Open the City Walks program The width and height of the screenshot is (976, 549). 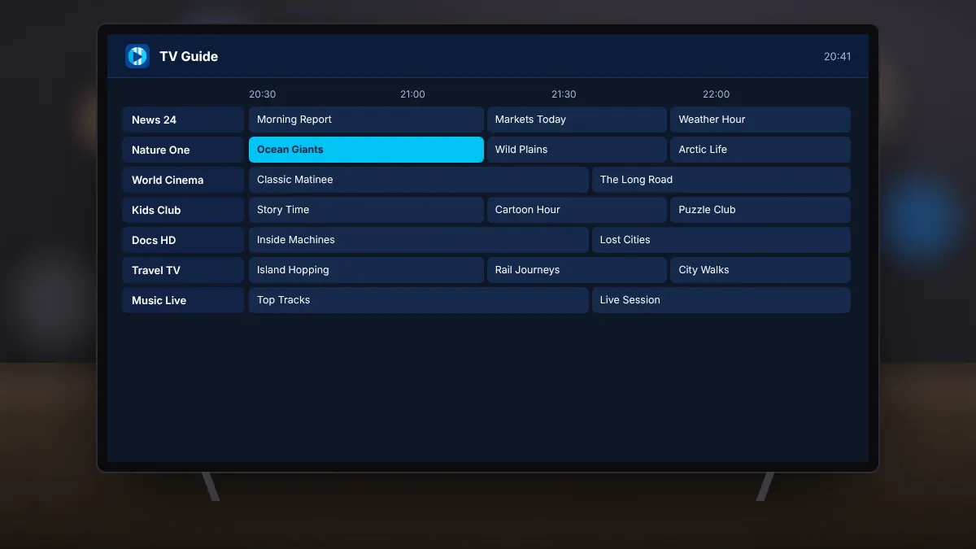[x=760, y=270]
